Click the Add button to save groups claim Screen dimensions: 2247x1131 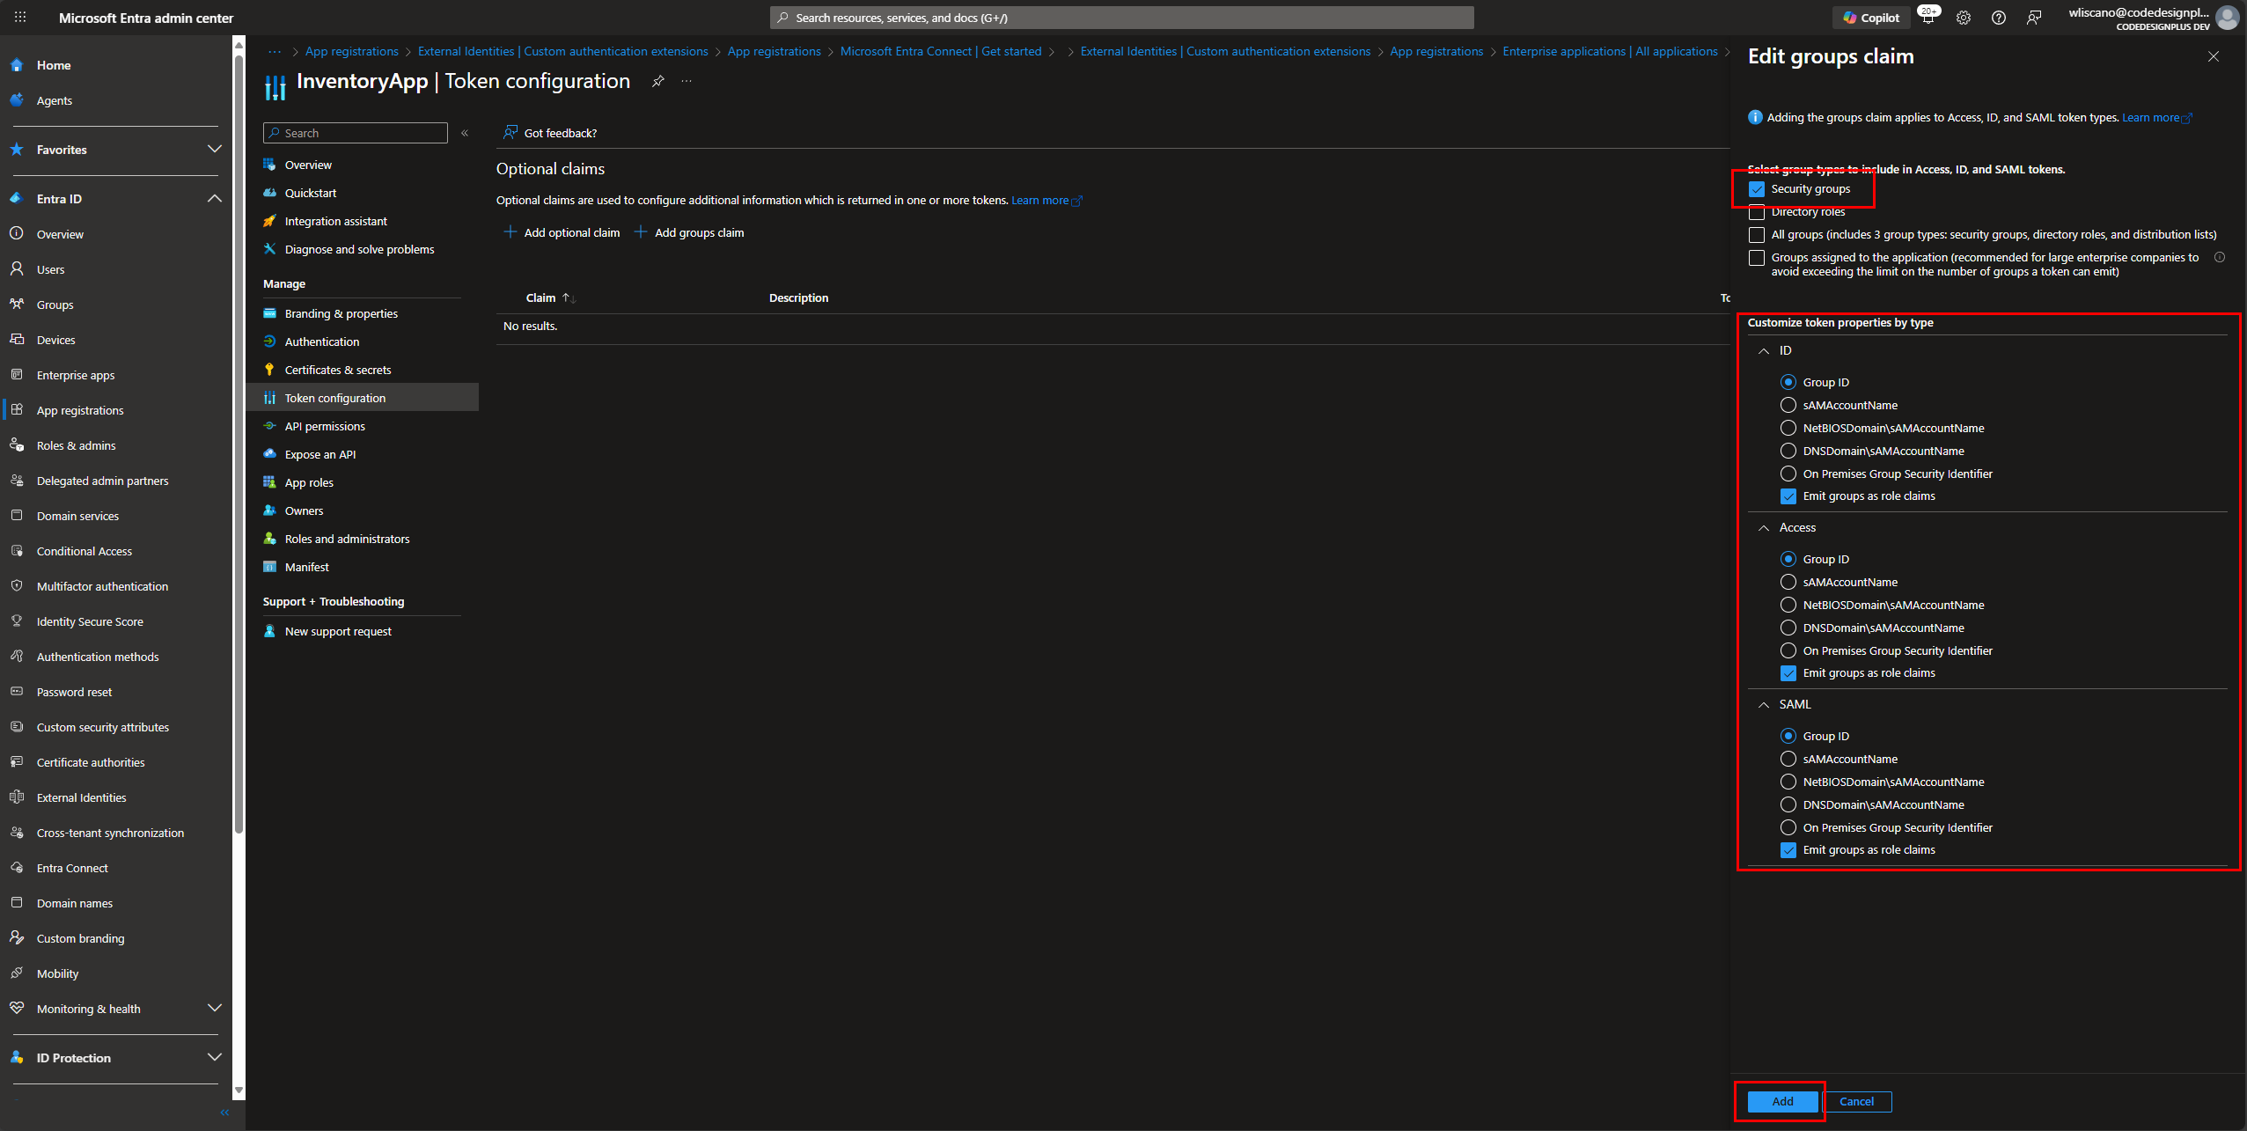1782,1101
